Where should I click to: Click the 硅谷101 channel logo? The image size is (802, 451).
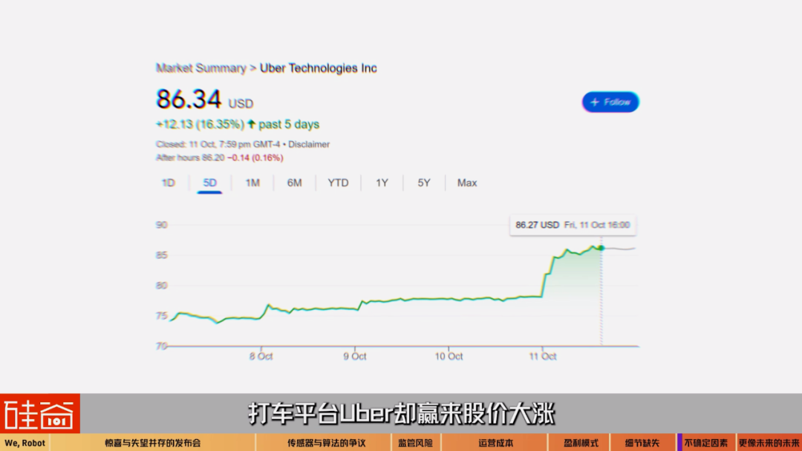point(40,413)
